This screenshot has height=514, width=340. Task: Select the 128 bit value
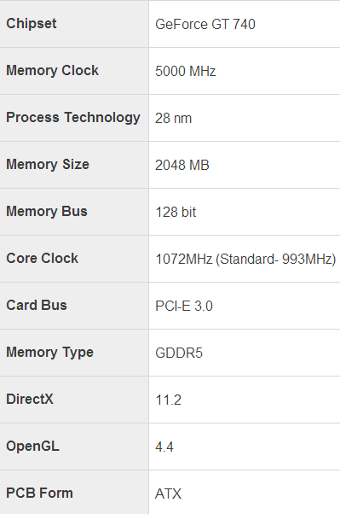tap(176, 212)
